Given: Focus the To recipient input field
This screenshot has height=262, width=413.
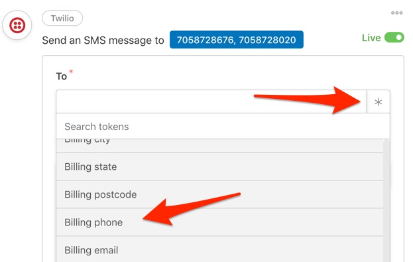Looking at the screenshot, I should click(x=211, y=101).
